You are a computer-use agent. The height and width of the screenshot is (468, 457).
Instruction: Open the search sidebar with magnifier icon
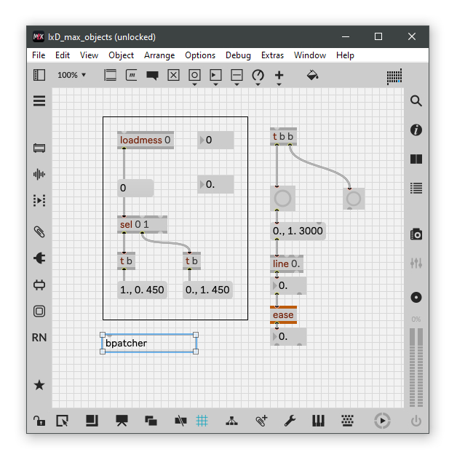(416, 101)
